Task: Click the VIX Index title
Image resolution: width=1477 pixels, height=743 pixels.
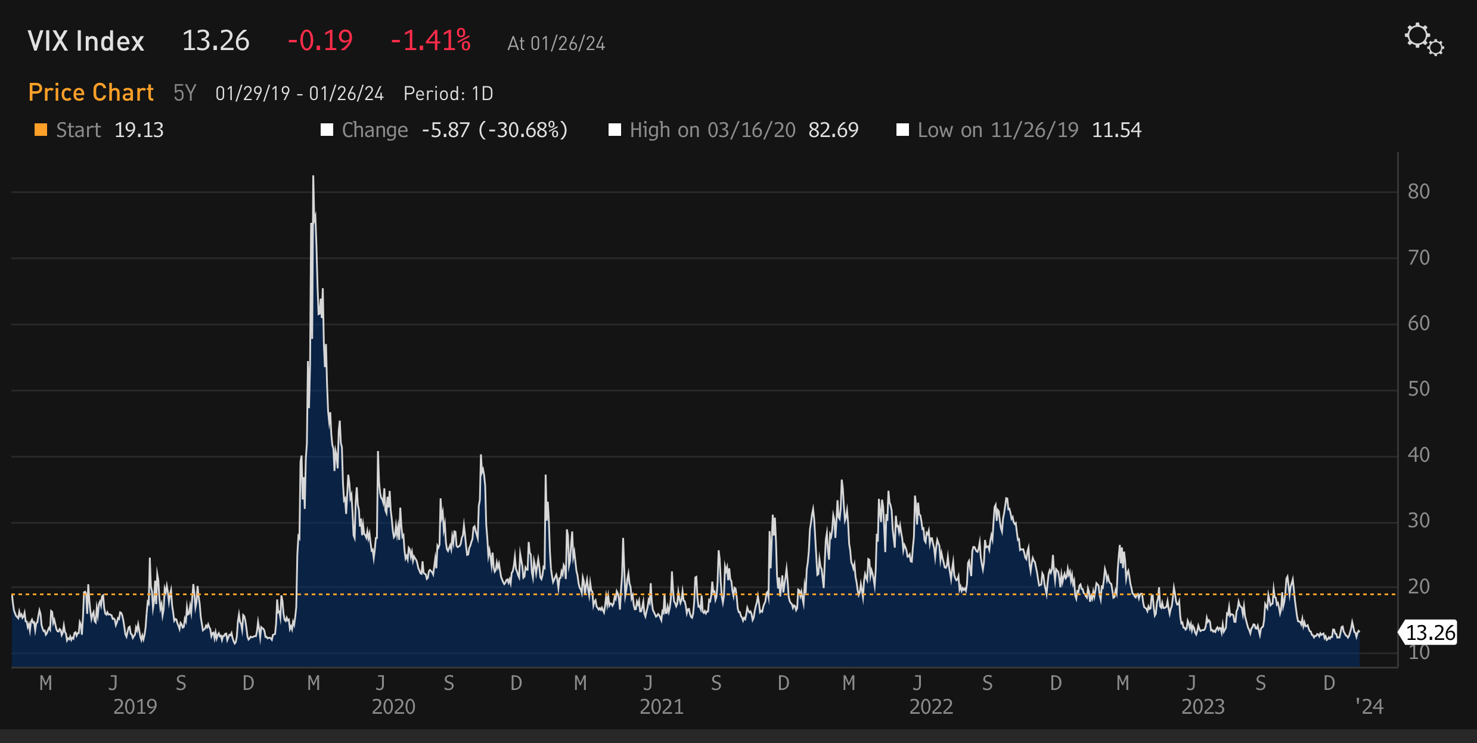Action: point(86,41)
